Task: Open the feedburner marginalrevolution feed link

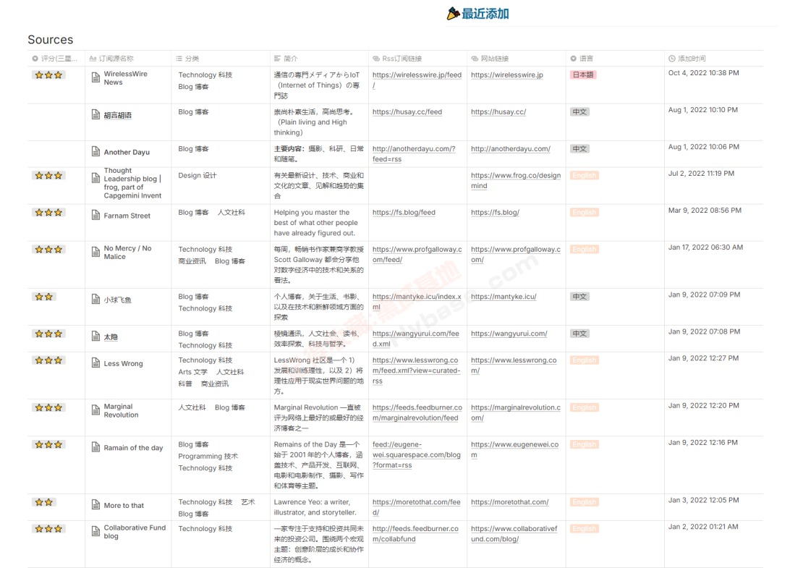Action: click(x=417, y=413)
